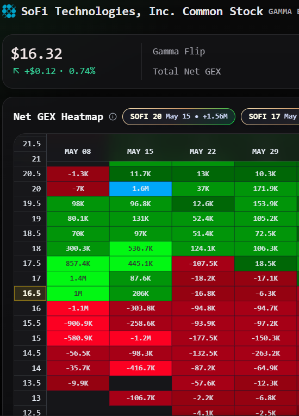The width and height of the screenshot is (299, 416).
Task: Click the 536.7K heatmap cell
Action: 141,249
